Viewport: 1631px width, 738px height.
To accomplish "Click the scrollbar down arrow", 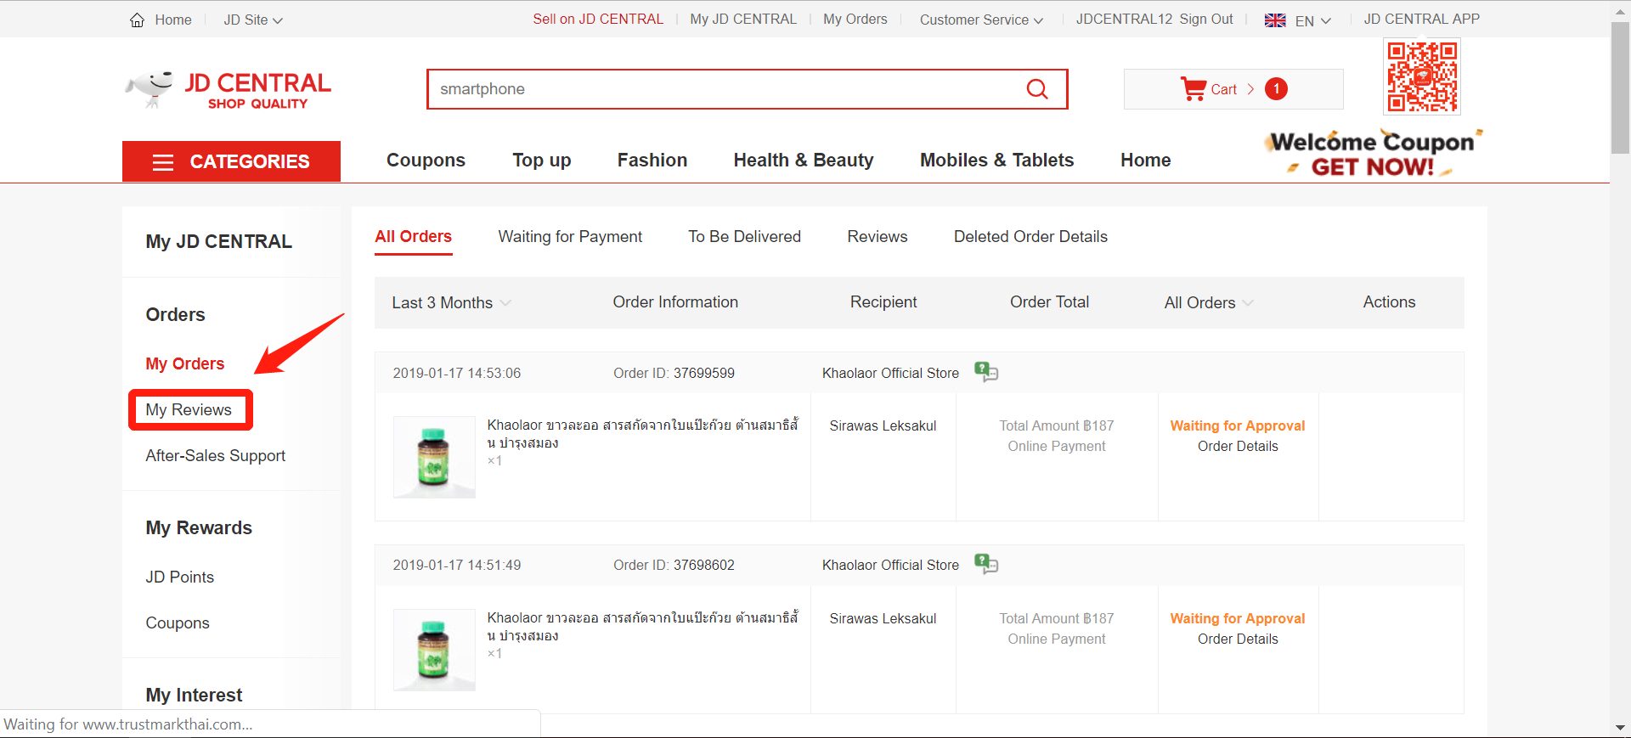I will [x=1620, y=728].
